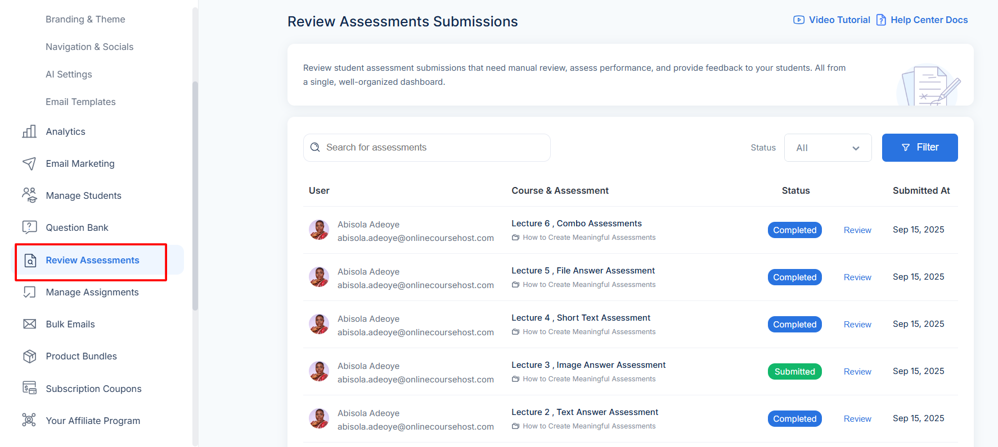The height and width of the screenshot is (447, 998).
Task: Go to Bulk Emails
Action: [x=70, y=324]
